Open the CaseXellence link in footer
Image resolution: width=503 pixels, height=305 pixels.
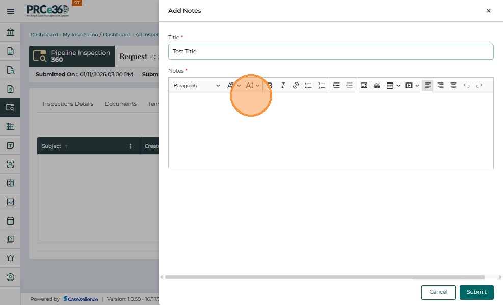pos(81,299)
